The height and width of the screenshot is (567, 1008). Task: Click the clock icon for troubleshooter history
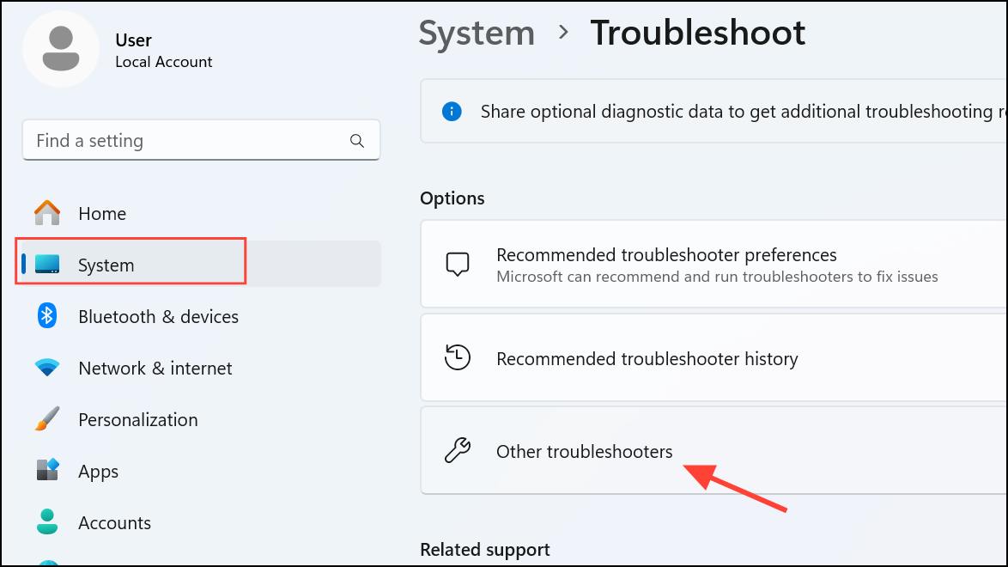click(x=458, y=357)
